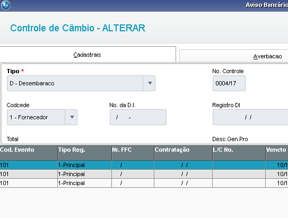This screenshot has width=288, height=218.
Task: Click the L/C No. column header
Action: point(239,153)
